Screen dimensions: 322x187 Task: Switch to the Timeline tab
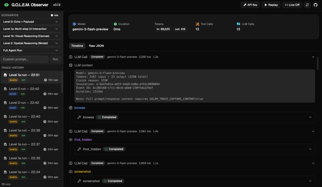click(x=77, y=46)
